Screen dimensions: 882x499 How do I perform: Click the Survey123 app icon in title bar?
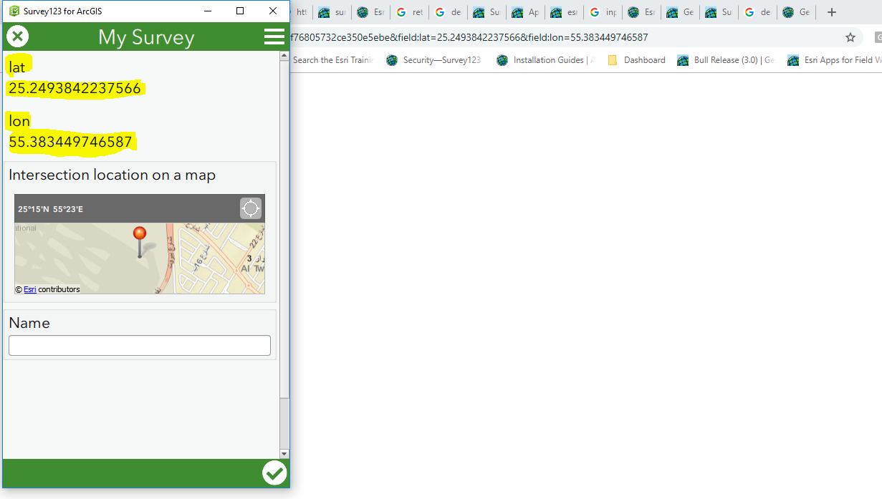14,11
